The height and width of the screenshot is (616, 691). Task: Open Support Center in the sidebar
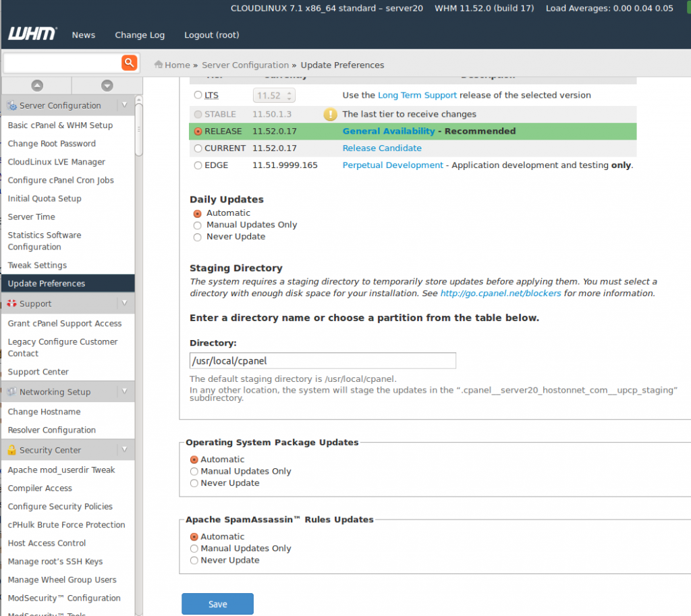pyautogui.click(x=38, y=372)
